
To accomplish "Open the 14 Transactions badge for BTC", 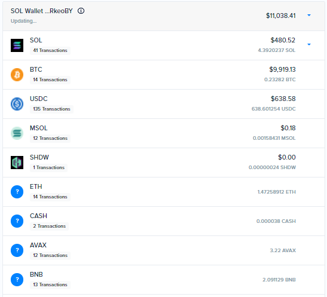I will click(x=50, y=80).
